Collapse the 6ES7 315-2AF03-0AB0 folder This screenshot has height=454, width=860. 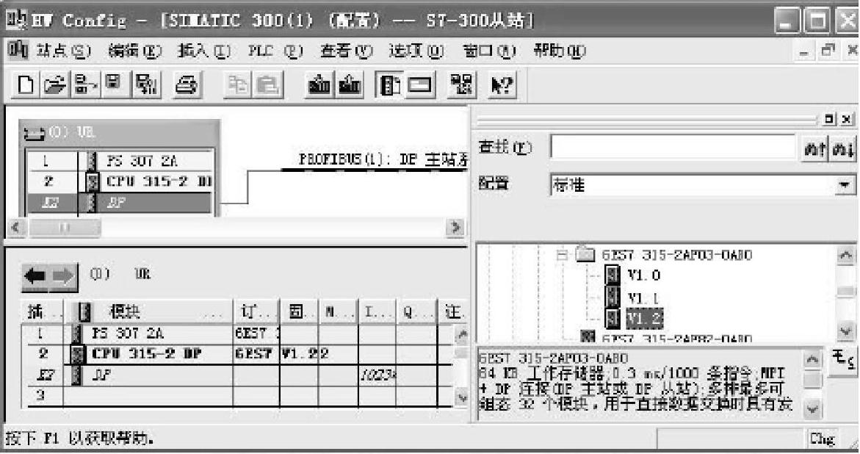pyautogui.click(x=562, y=255)
